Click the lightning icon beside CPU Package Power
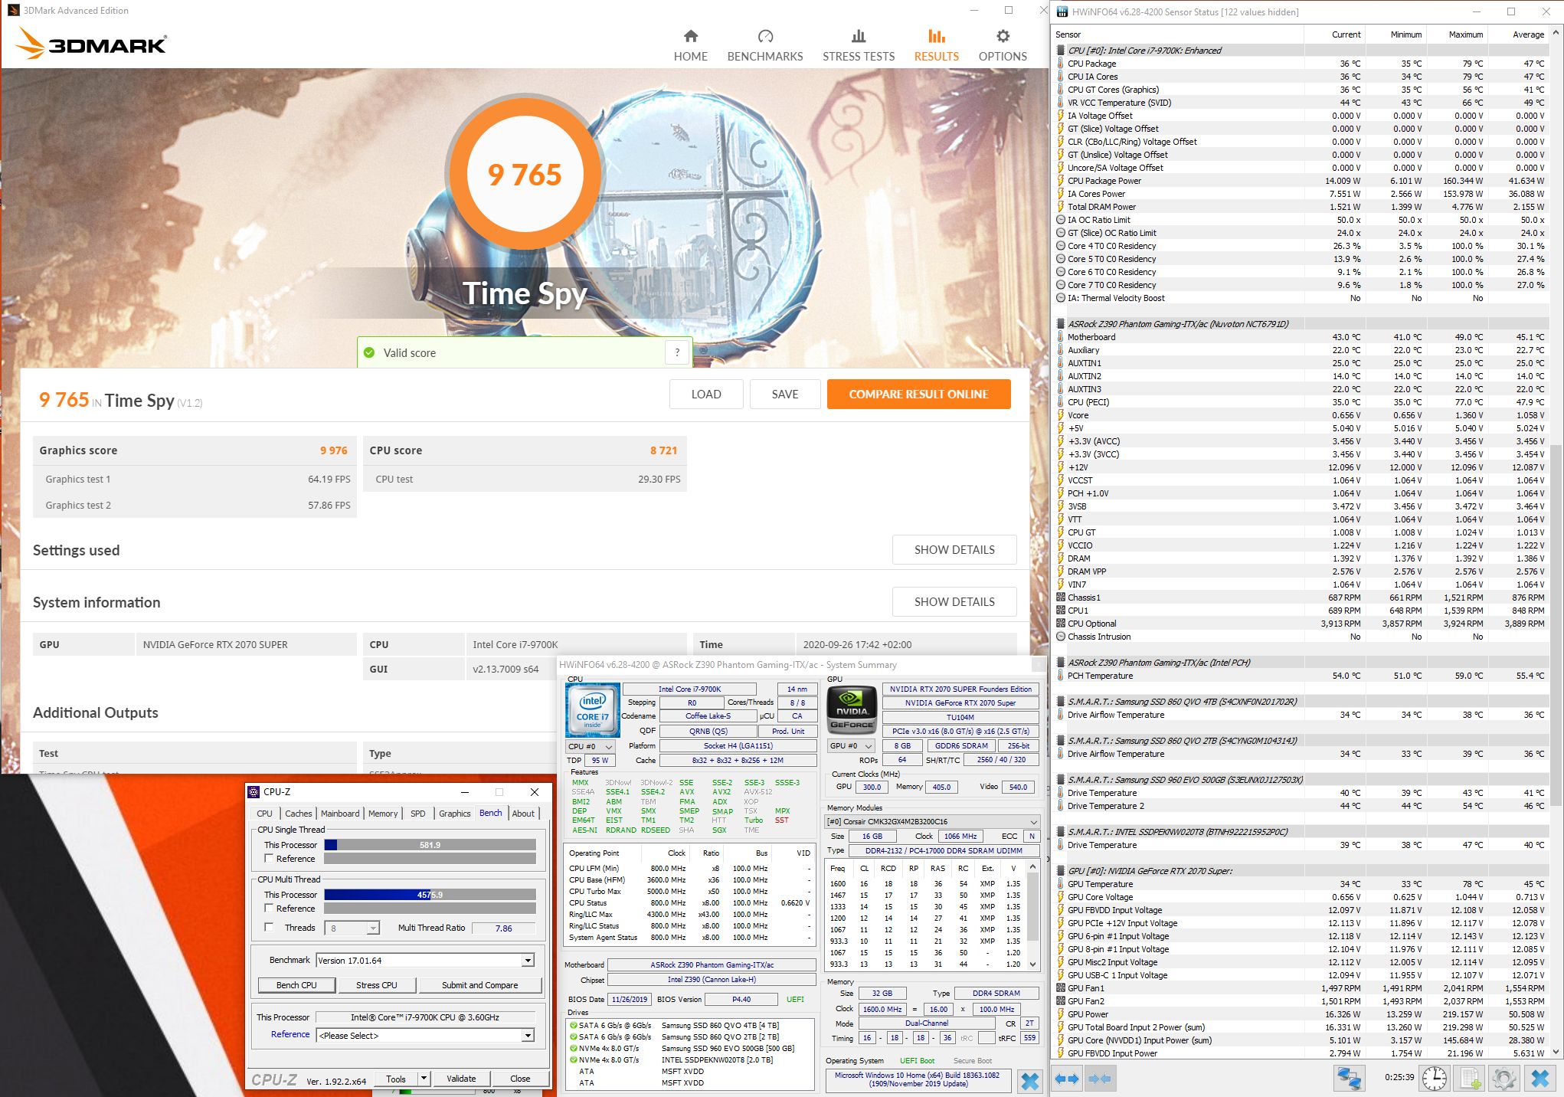Image resolution: width=1564 pixels, height=1097 pixels. click(1061, 181)
